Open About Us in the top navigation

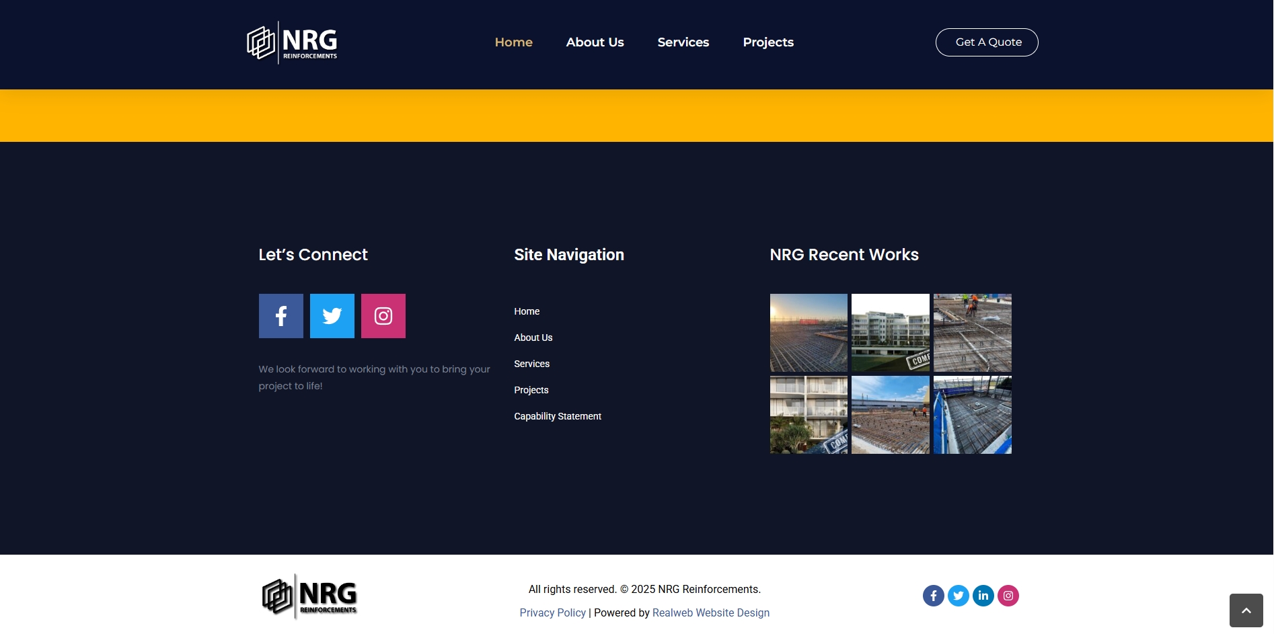(x=595, y=42)
